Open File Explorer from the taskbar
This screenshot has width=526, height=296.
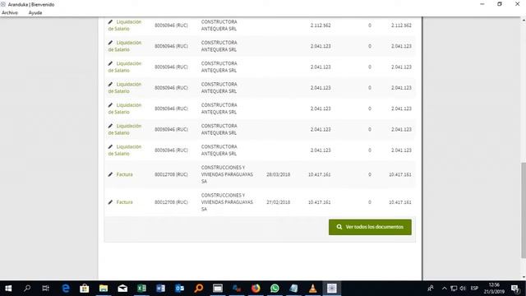tap(104, 289)
